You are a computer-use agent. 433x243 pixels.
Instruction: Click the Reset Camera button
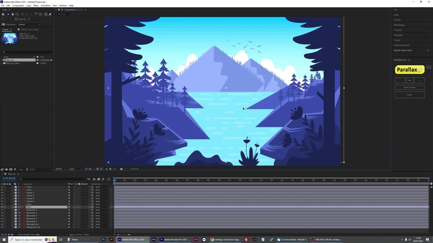[x=409, y=87]
